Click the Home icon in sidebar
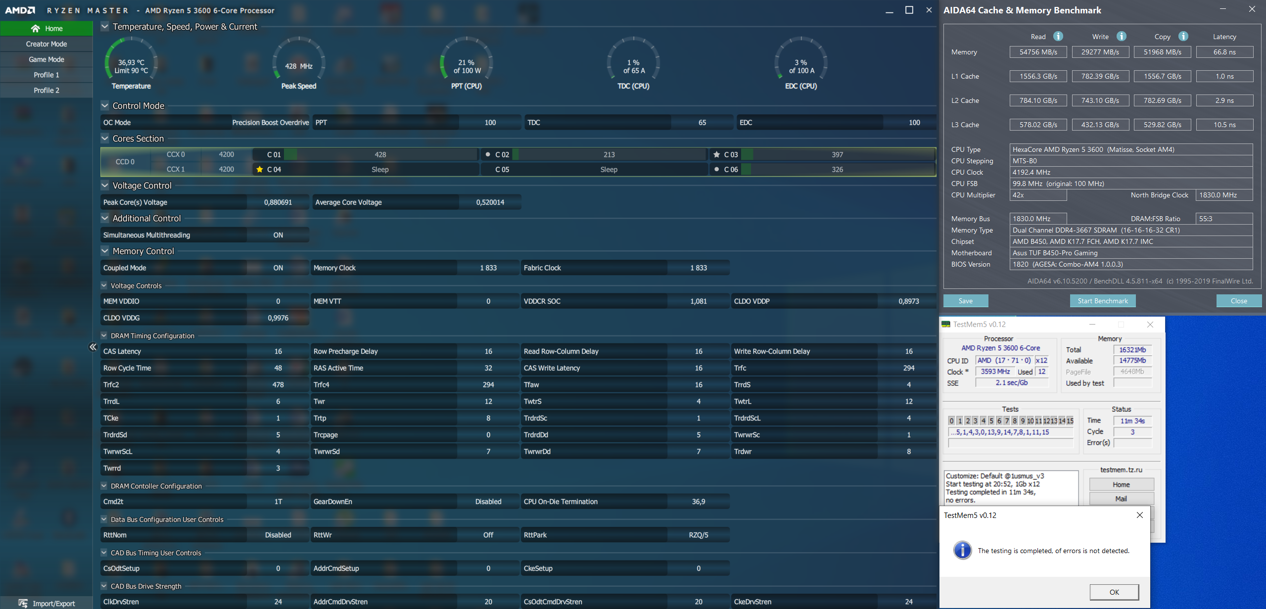The width and height of the screenshot is (1266, 609). (x=35, y=28)
